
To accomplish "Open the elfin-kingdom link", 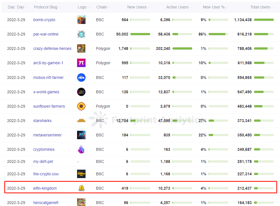I will coord(45,188).
